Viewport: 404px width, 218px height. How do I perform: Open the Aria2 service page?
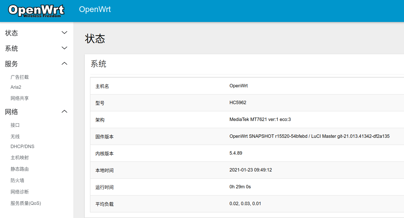tap(16, 87)
